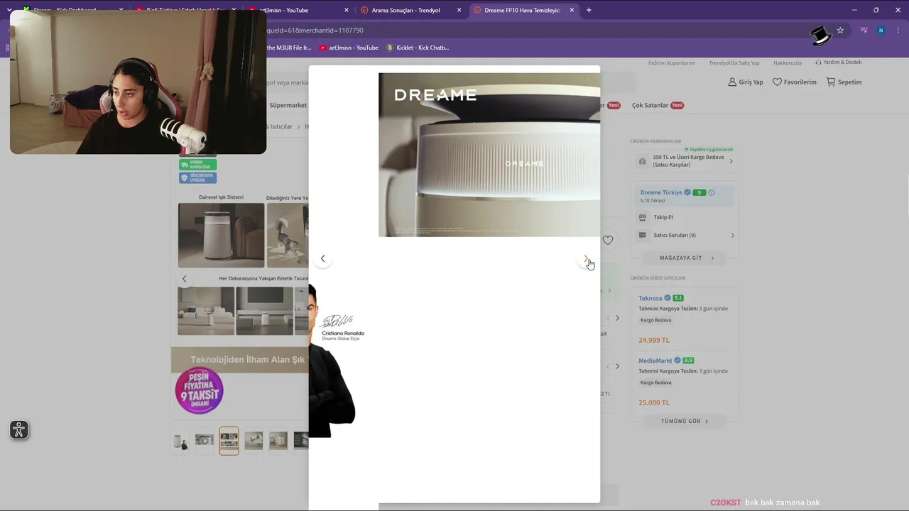Open the media controls icon in toolbar
This screenshot has height=511, width=909.
coord(864,31)
